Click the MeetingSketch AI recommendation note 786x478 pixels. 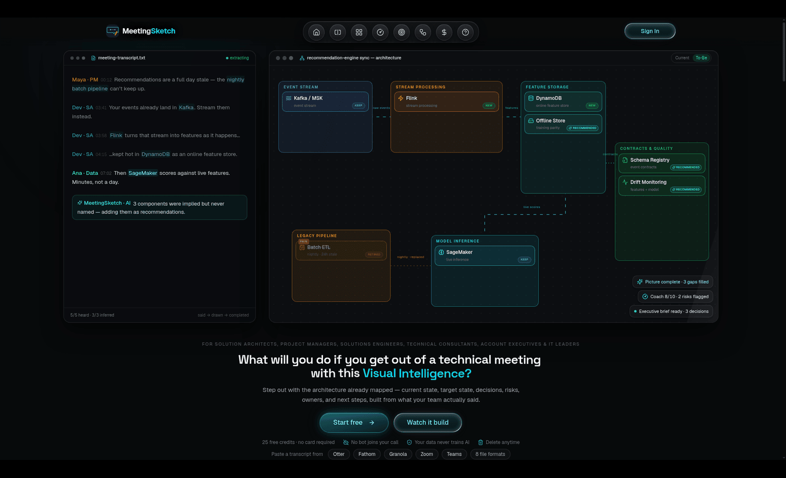click(x=159, y=208)
